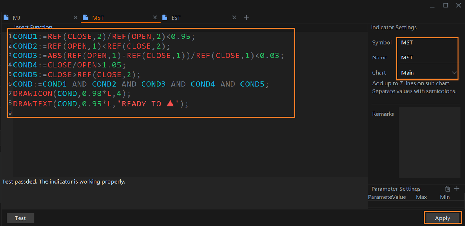Close the MJ tab
This screenshot has height=226, width=465.
tap(76, 17)
